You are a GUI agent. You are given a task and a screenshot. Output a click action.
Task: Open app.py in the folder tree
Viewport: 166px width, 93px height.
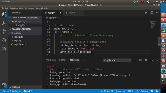(x=25, y=33)
